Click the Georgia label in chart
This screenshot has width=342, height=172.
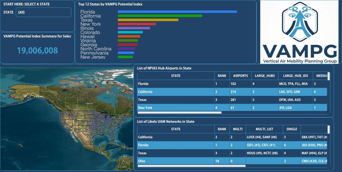click(89, 45)
